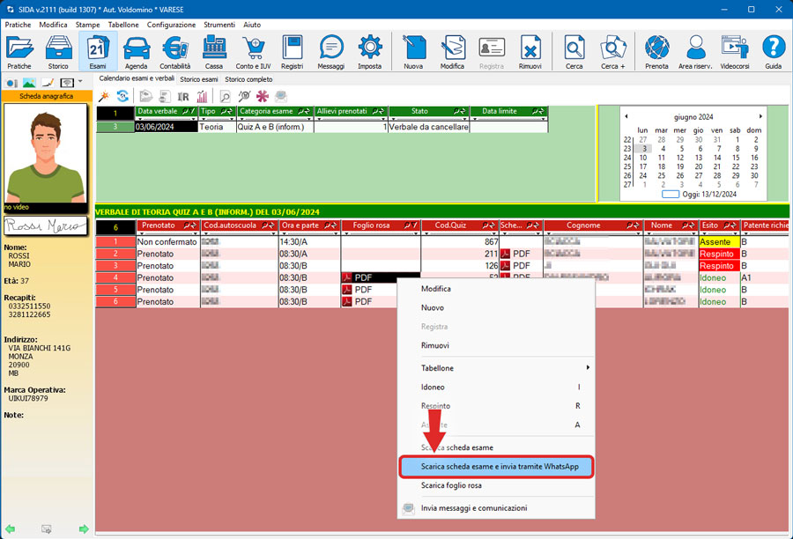Click Scarica foglio rosa menu entry
This screenshot has height=539, width=793.
(451, 485)
